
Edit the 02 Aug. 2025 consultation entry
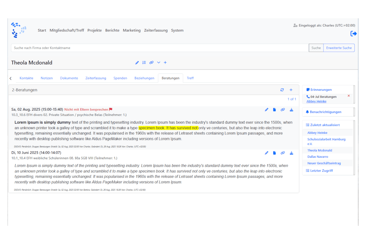click(266, 110)
